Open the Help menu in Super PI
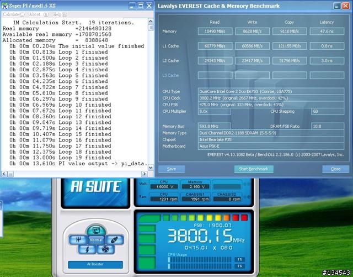 60,14
